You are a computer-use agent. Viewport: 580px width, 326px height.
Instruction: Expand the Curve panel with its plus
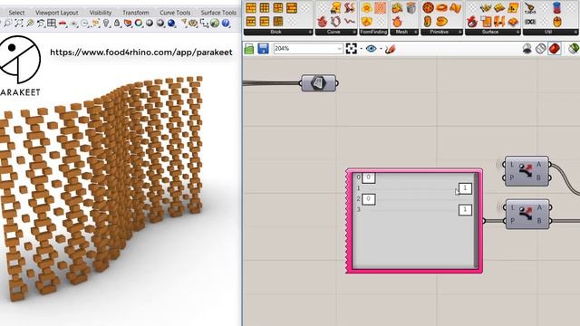coord(354,33)
